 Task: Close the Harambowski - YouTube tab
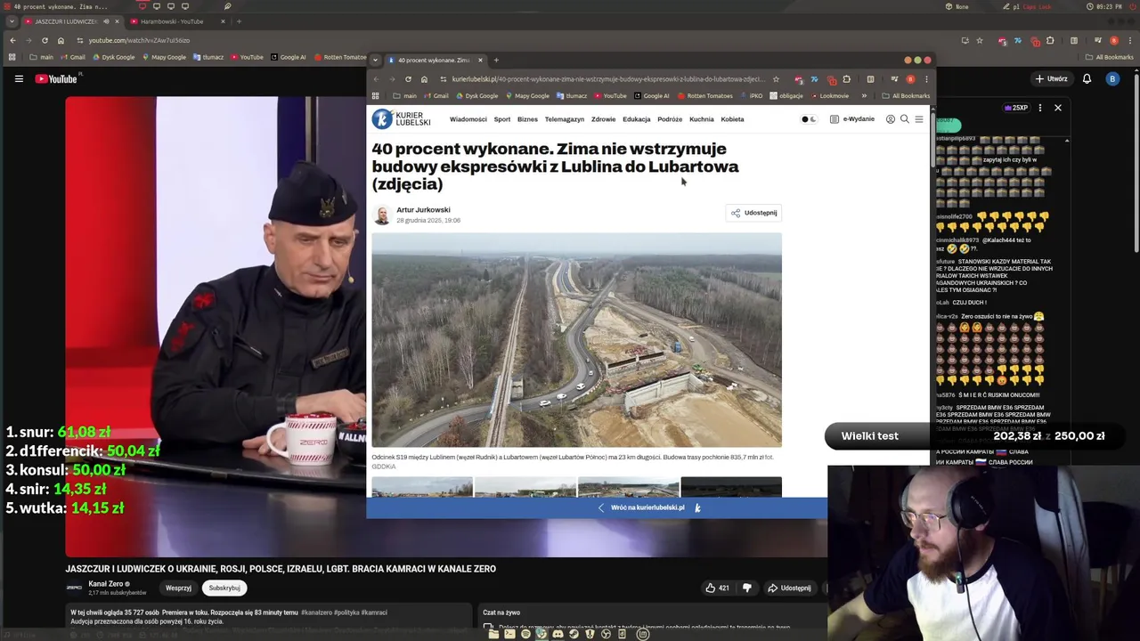point(223,21)
